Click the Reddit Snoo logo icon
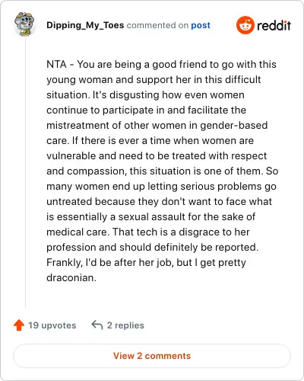This screenshot has height=381, width=304. click(x=245, y=25)
